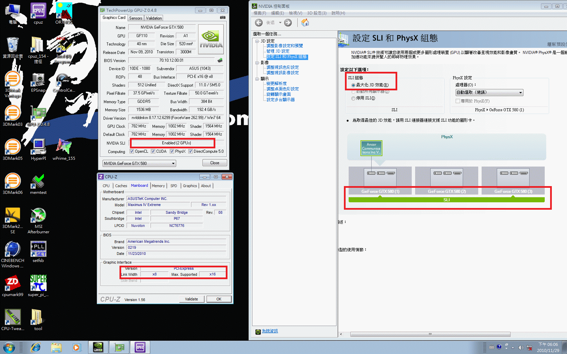This screenshot has width=567, height=354.
Task: Switch to the Validation tab in GPU-Z
Action: [x=154, y=18]
